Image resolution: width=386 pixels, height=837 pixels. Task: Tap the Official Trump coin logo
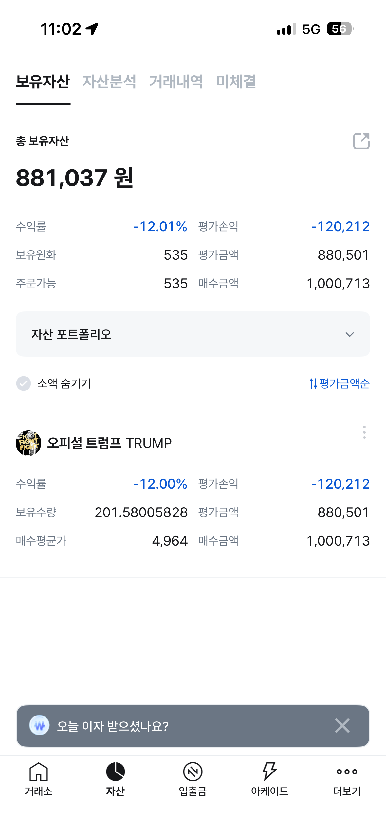[x=28, y=443]
